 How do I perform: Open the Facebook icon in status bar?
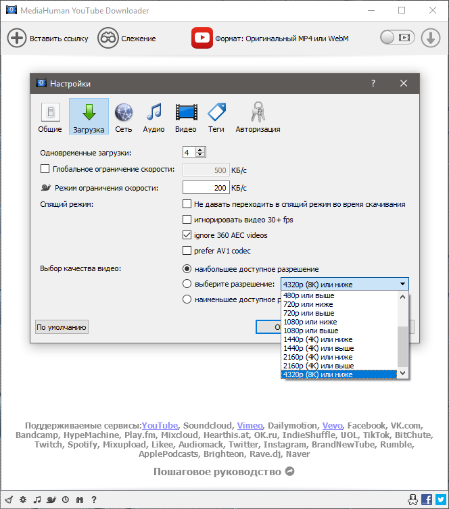pos(427,500)
